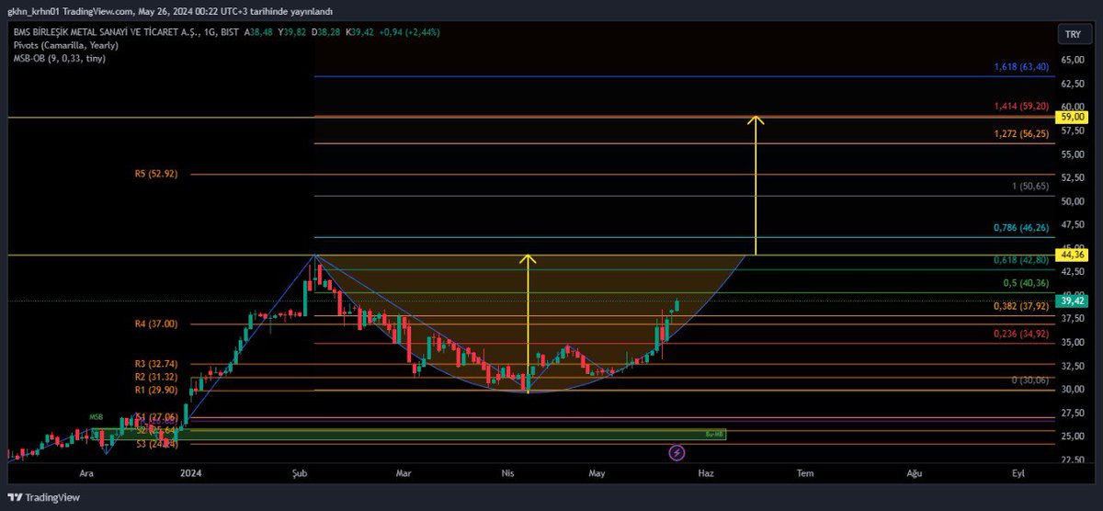
Task: Click the 65,00 price axis value
Action: (x=1073, y=60)
